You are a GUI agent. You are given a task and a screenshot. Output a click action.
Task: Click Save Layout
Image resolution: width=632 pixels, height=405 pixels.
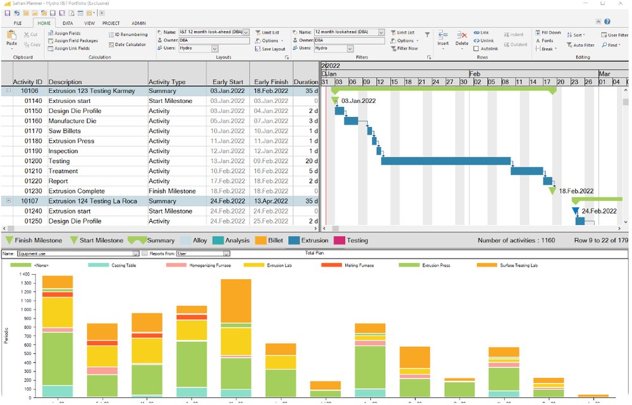[270, 49]
